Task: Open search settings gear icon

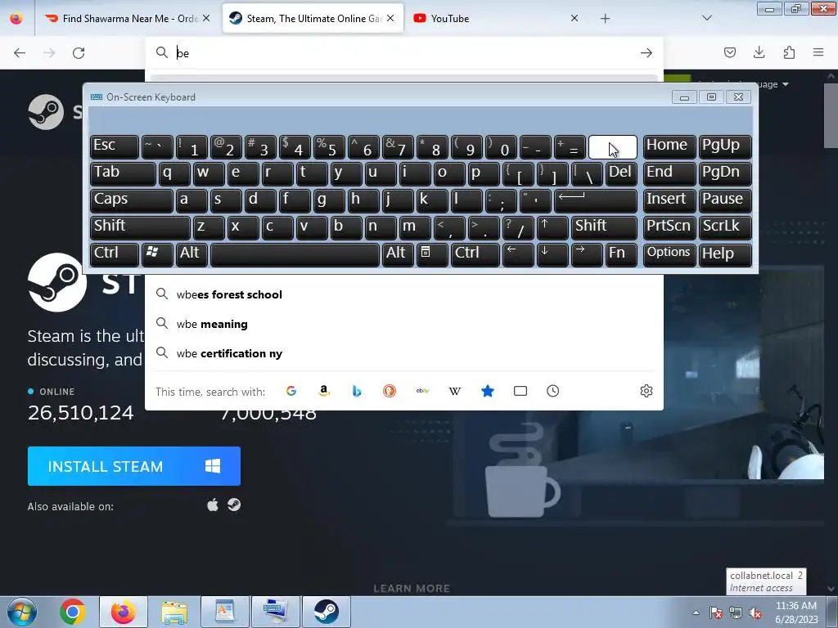Action: 647,391
